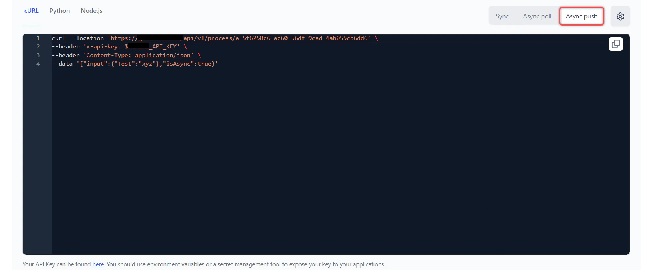
Task: Click the Content-Type header line
Action: [x=126, y=55]
